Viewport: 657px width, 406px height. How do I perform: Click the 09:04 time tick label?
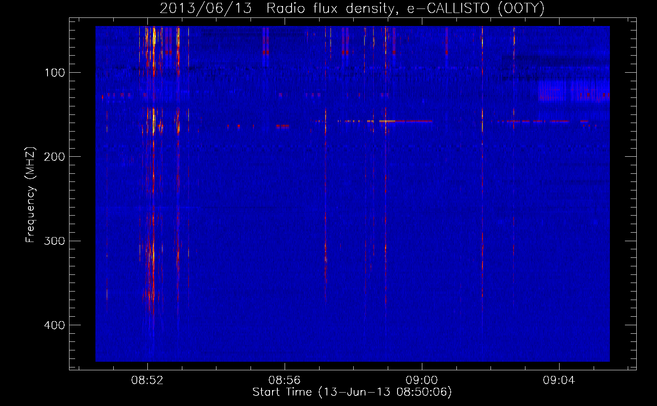(x=559, y=380)
